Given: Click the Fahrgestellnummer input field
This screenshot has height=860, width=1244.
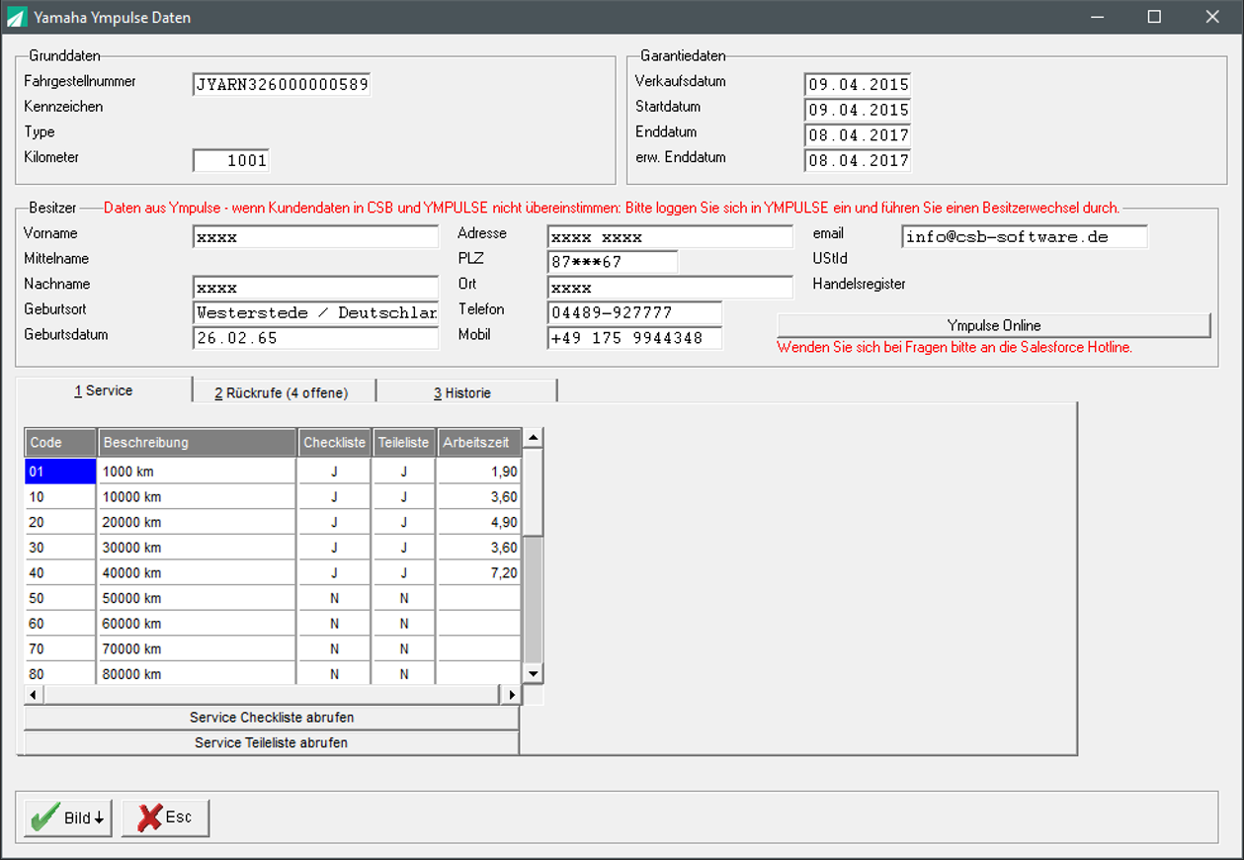Looking at the screenshot, I should click(282, 84).
